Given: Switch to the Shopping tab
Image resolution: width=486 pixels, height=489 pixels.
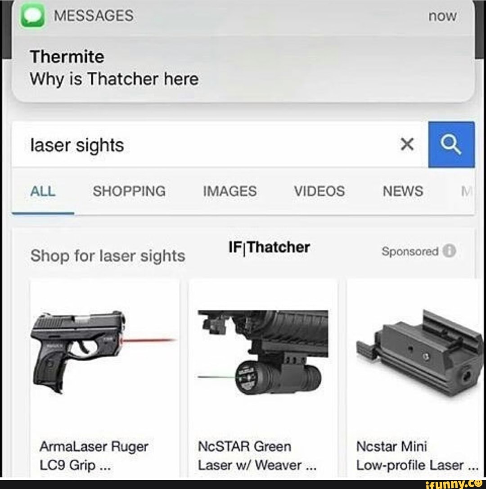Looking at the screenshot, I should coord(129,191).
